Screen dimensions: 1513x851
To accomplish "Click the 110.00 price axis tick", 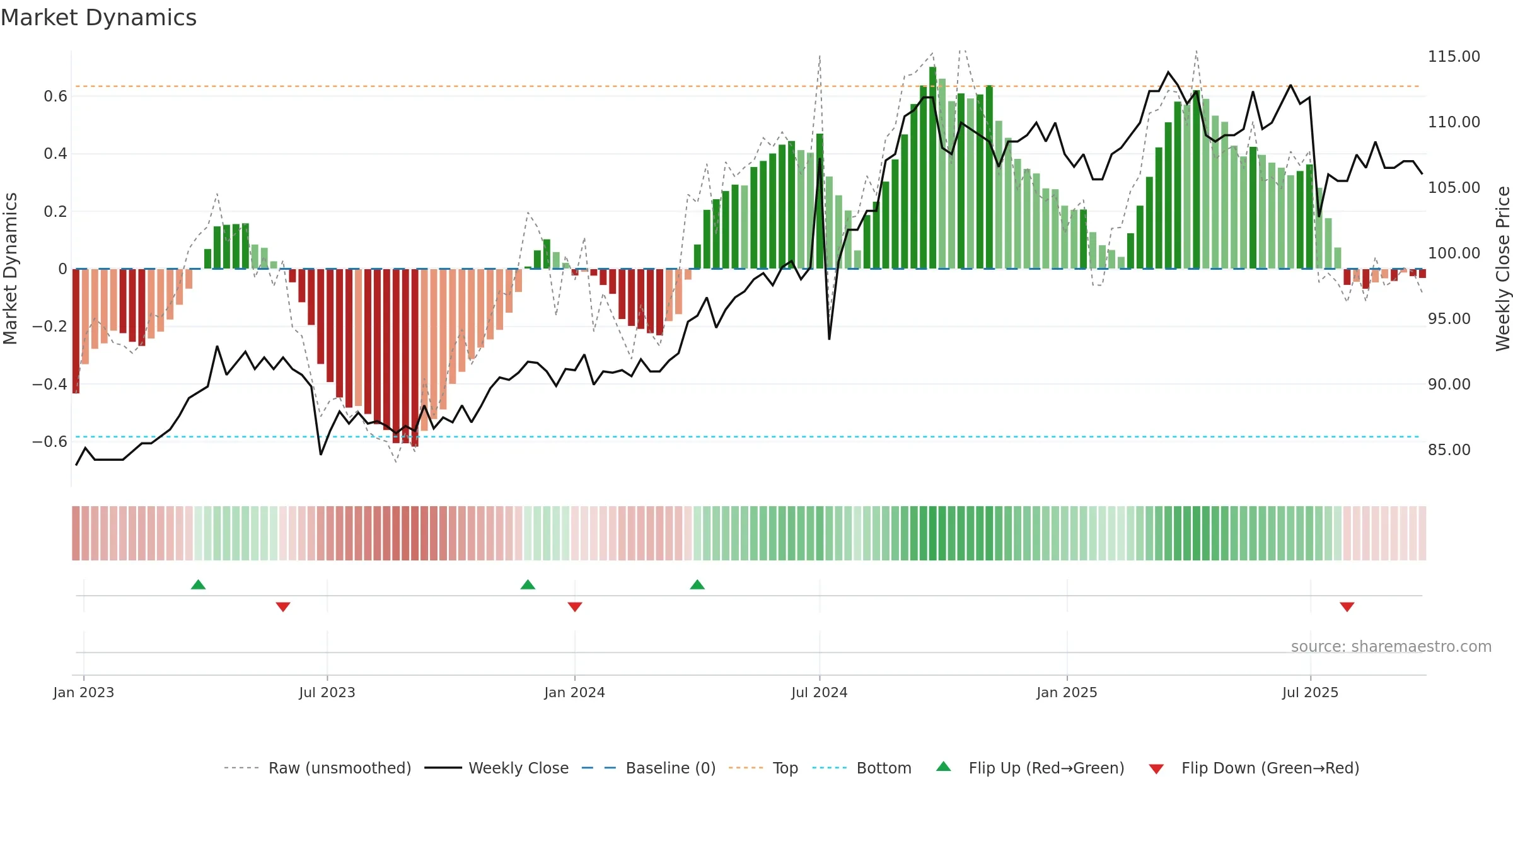I will pyautogui.click(x=1454, y=122).
